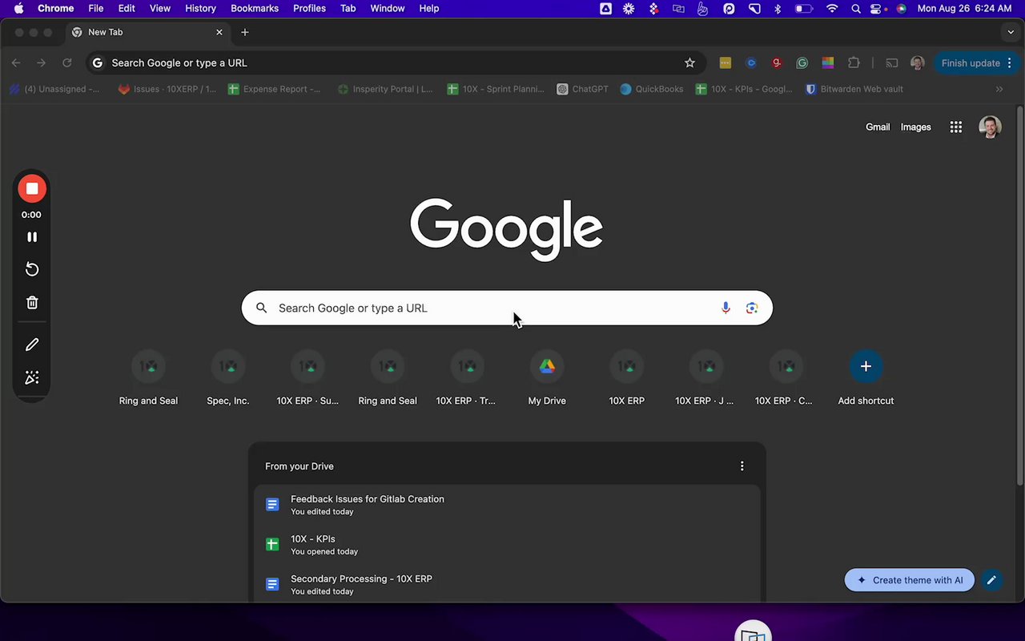Reload the current page
This screenshot has width=1025, height=641.
[x=67, y=62]
